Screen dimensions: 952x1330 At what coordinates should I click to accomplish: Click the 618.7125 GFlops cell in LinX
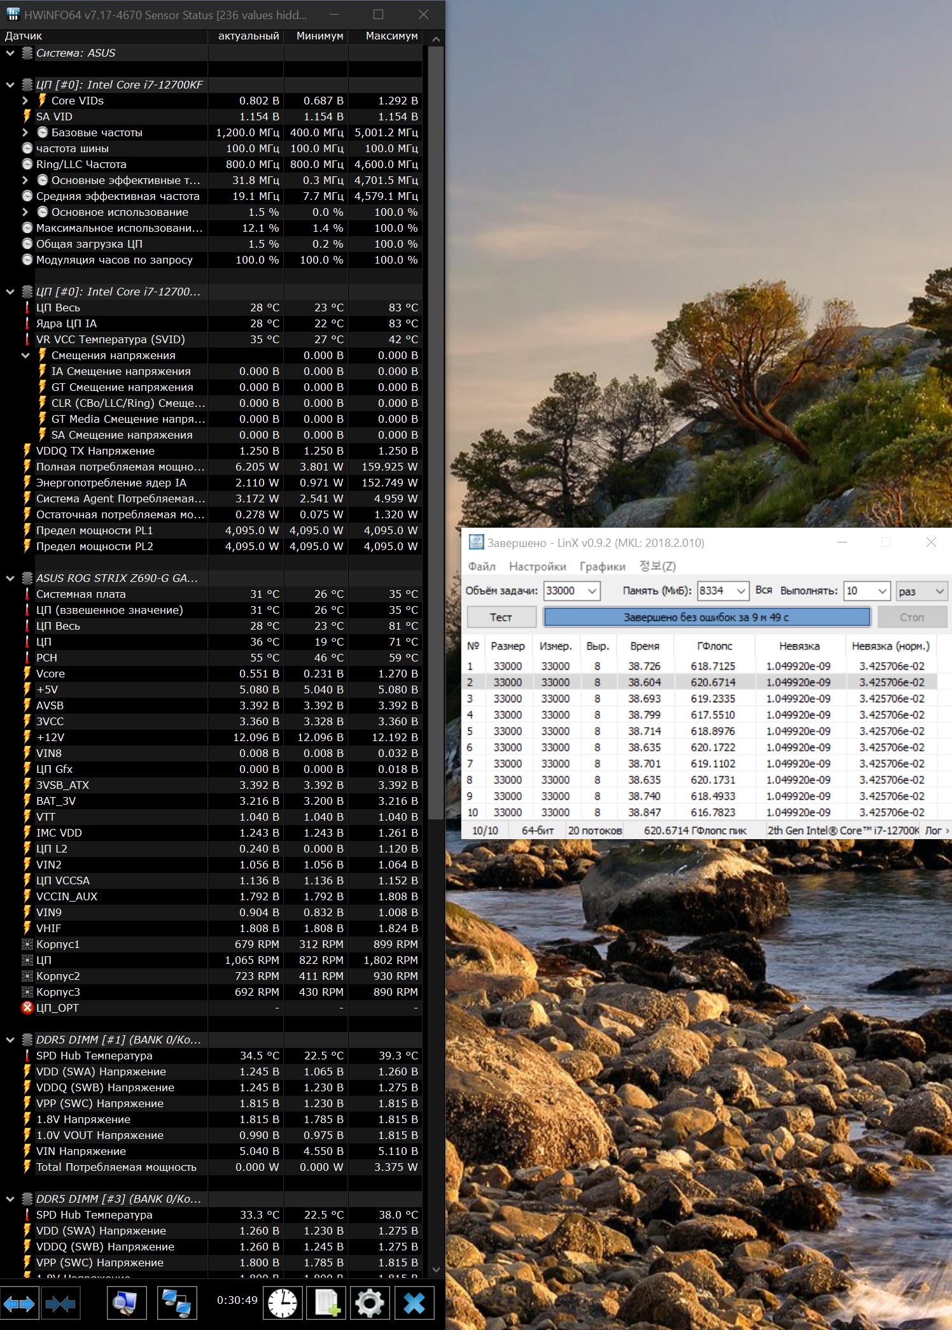point(713,666)
